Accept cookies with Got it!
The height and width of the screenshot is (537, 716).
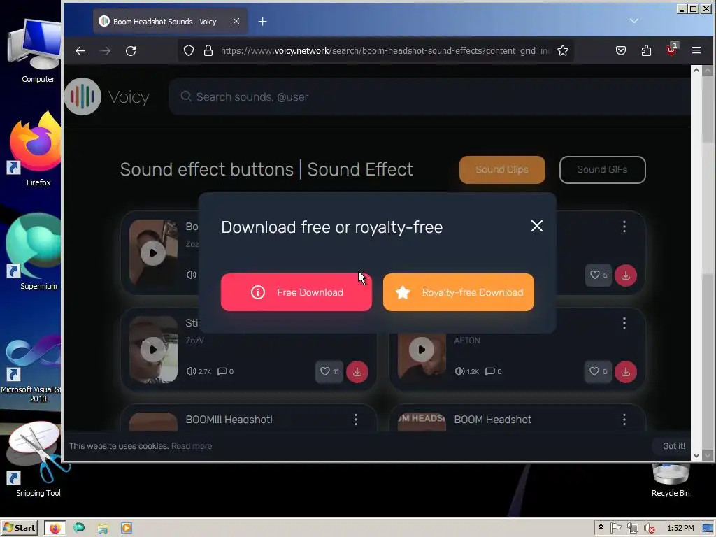point(673,446)
